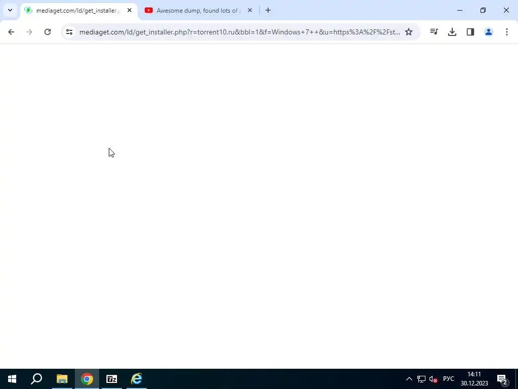This screenshot has height=389, width=518.
Task: Open clock showing 14:11 30.12.2023
Action: (474, 379)
